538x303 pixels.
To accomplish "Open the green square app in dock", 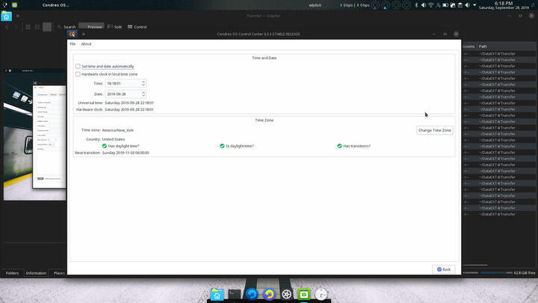I will tap(303, 295).
